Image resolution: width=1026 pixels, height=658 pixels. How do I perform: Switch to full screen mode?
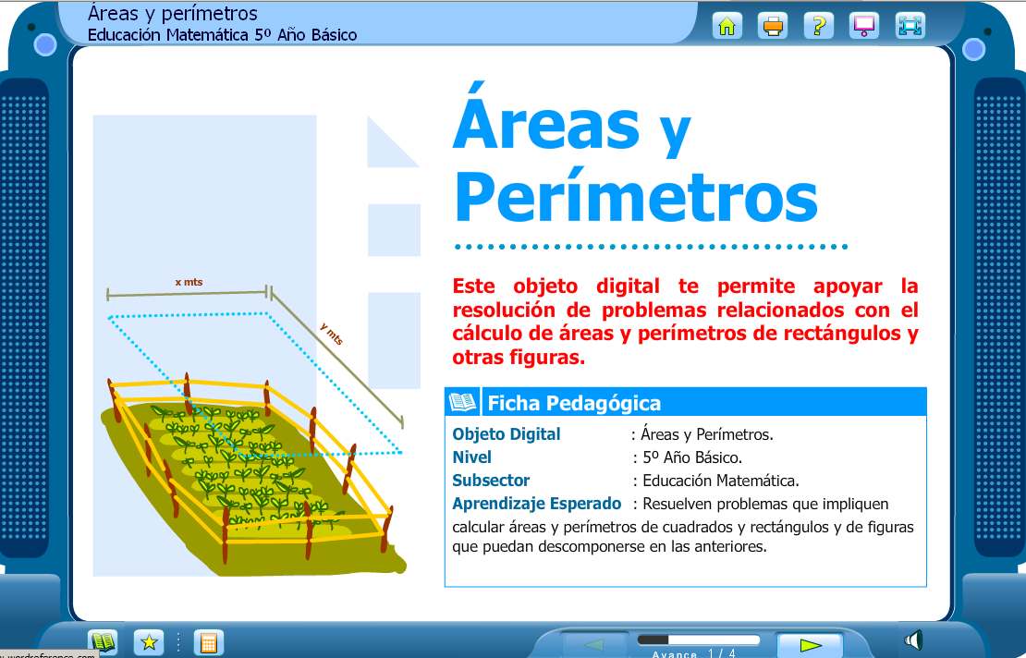(x=910, y=26)
